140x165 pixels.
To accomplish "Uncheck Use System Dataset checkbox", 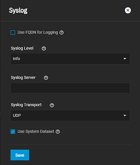I will (x=13, y=132).
